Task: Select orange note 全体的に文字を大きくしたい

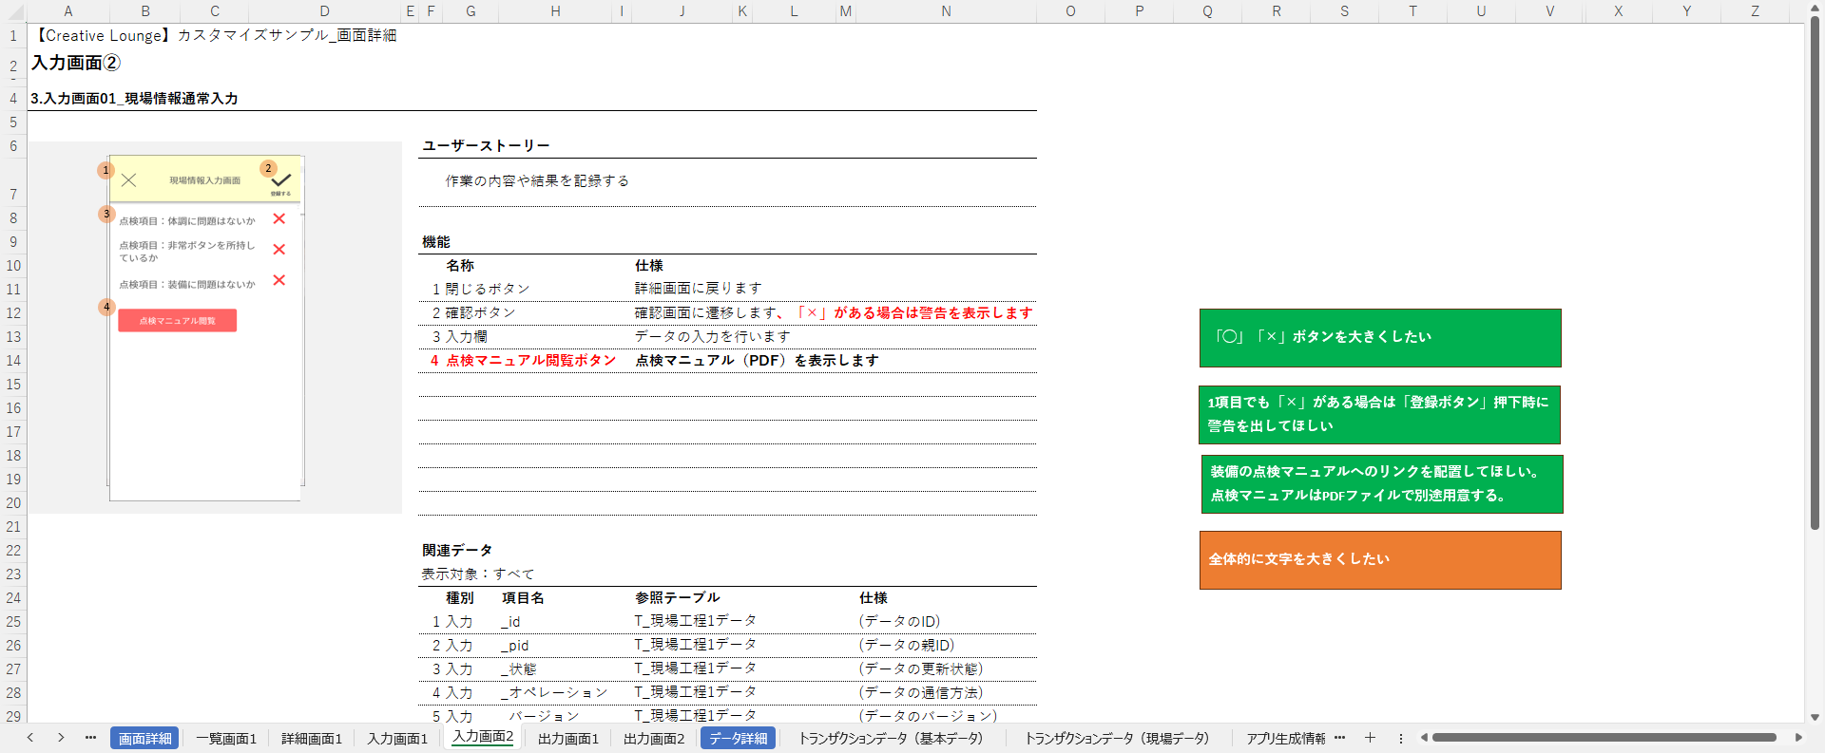Action: click(1380, 560)
